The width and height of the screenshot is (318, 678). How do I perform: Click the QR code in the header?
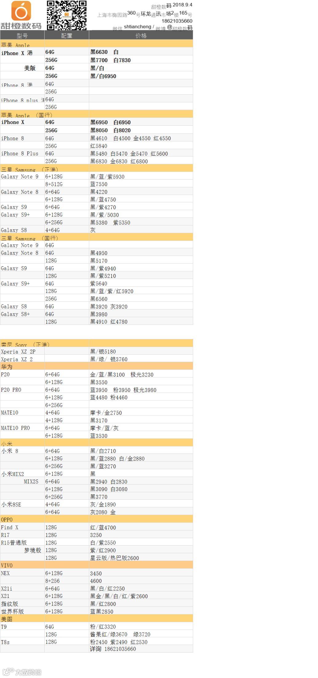click(66, 15)
